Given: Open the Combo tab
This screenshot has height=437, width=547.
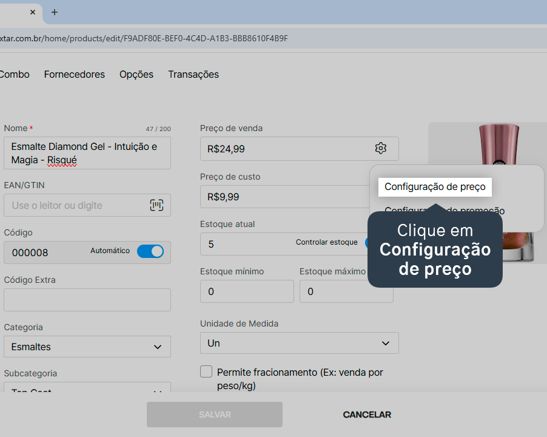Looking at the screenshot, I should [x=15, y=74].
